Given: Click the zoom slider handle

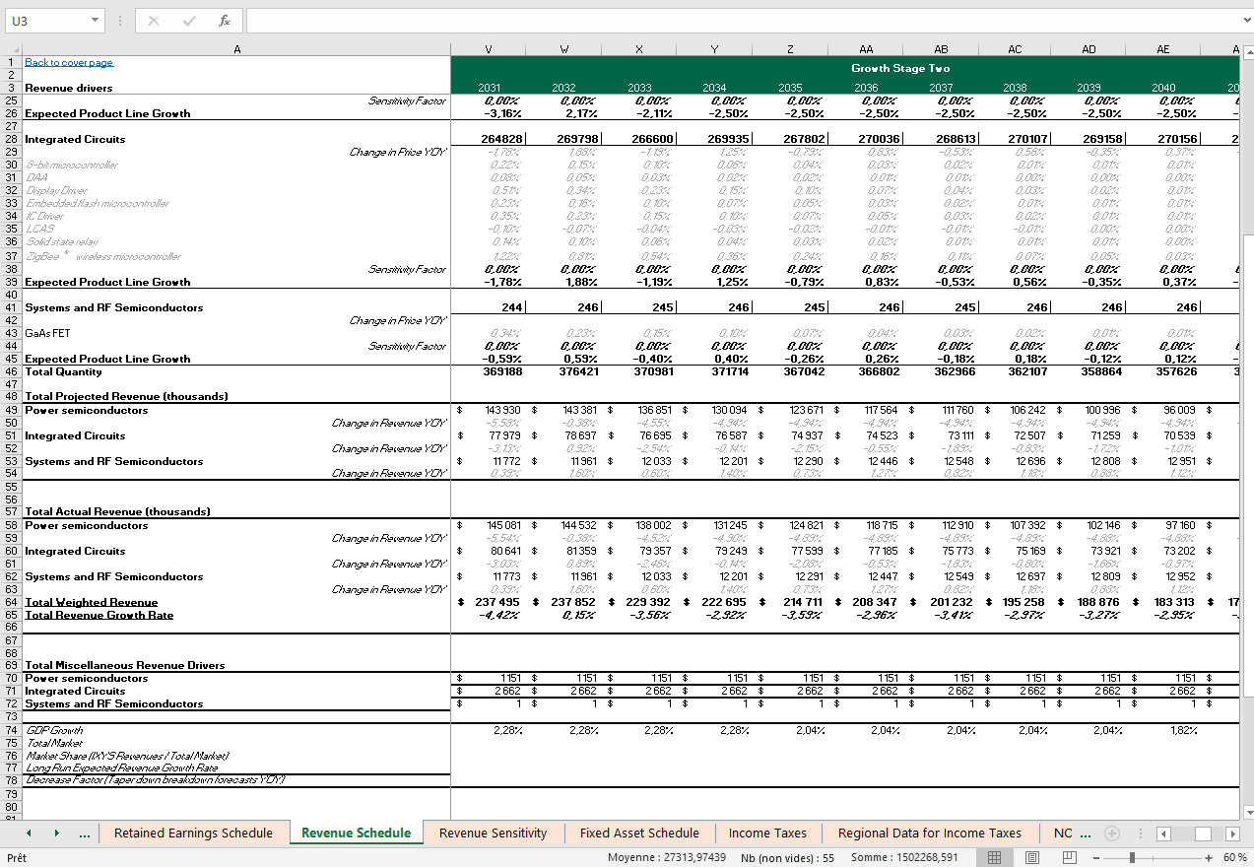Looking at the screenshot, I should 1134,858.
